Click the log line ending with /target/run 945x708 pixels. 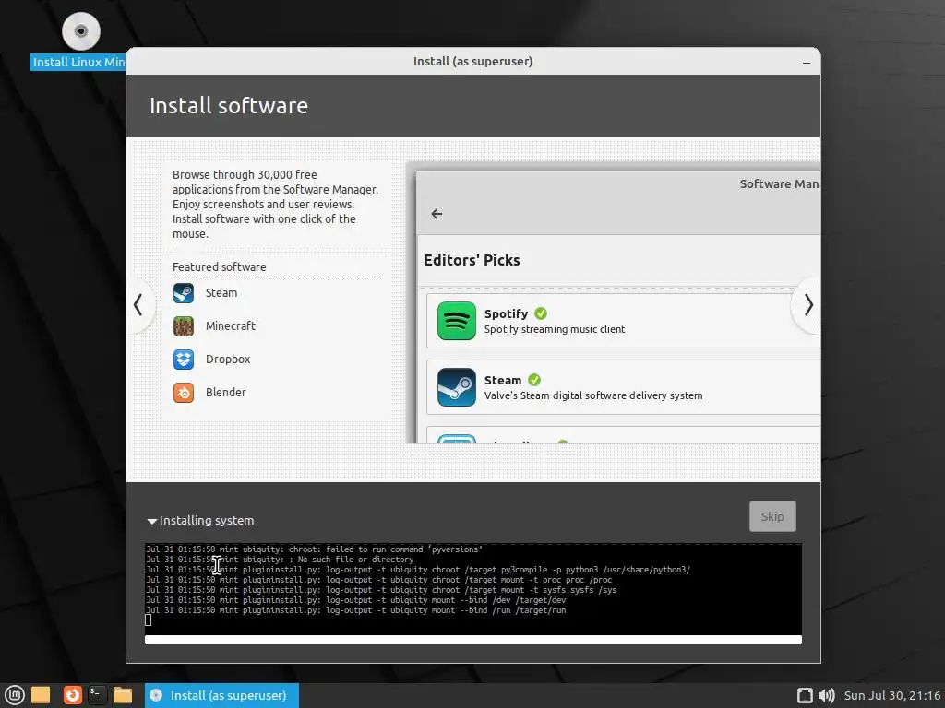(355, 610)
